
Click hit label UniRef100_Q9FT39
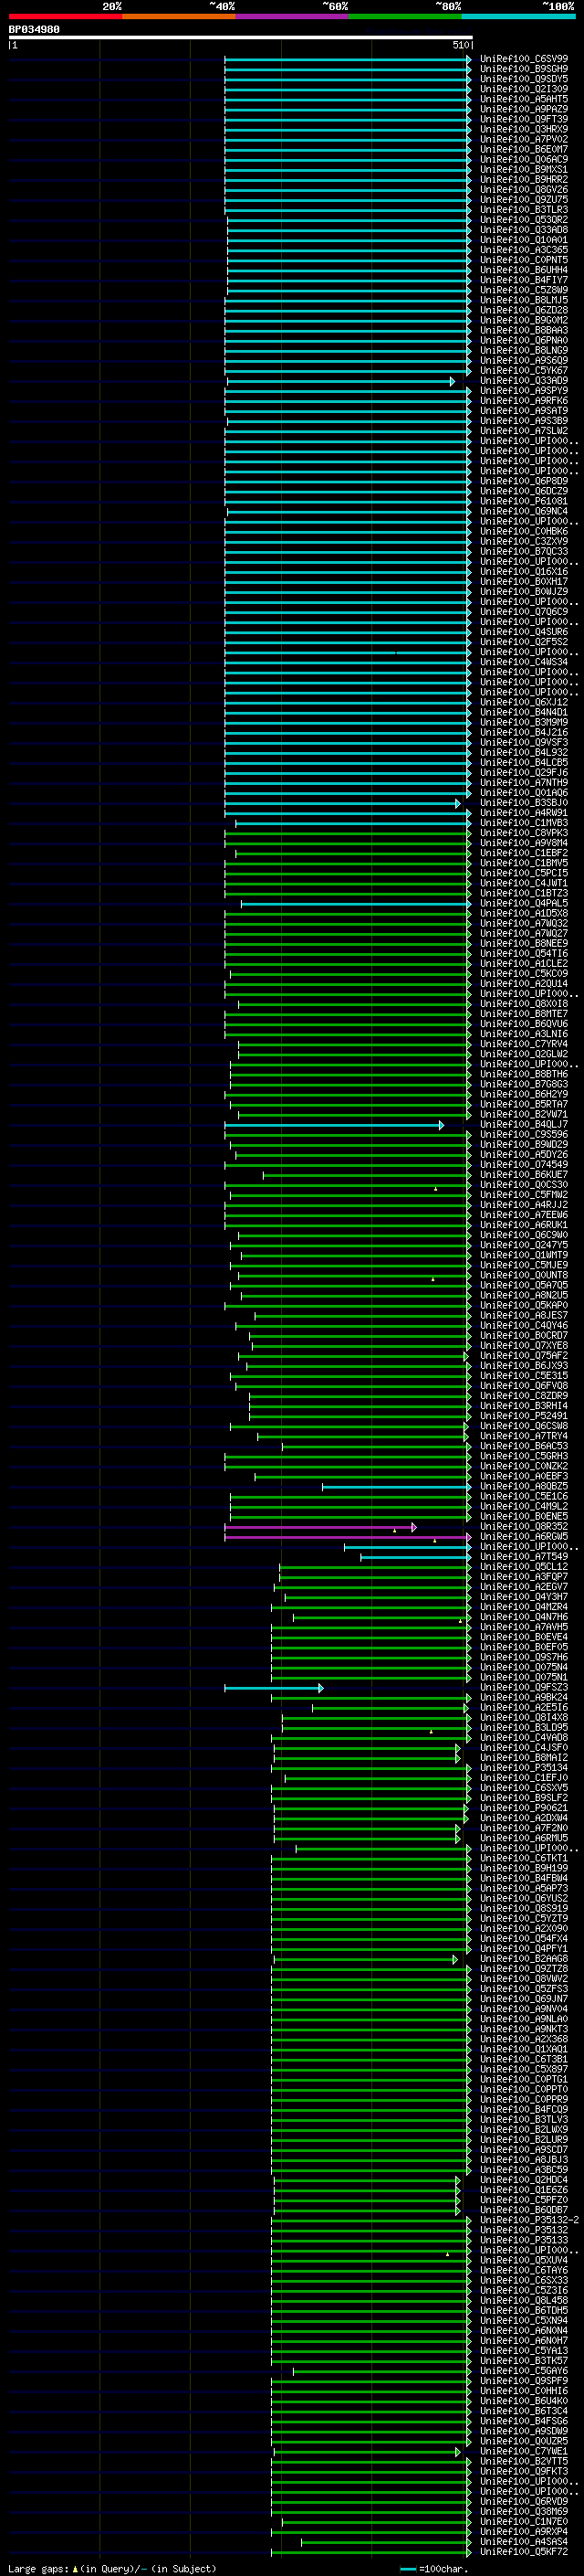tap(523, 119)
